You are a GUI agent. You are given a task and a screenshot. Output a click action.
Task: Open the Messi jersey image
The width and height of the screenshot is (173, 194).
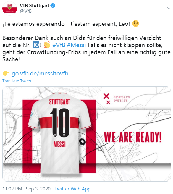coord(86,134)
